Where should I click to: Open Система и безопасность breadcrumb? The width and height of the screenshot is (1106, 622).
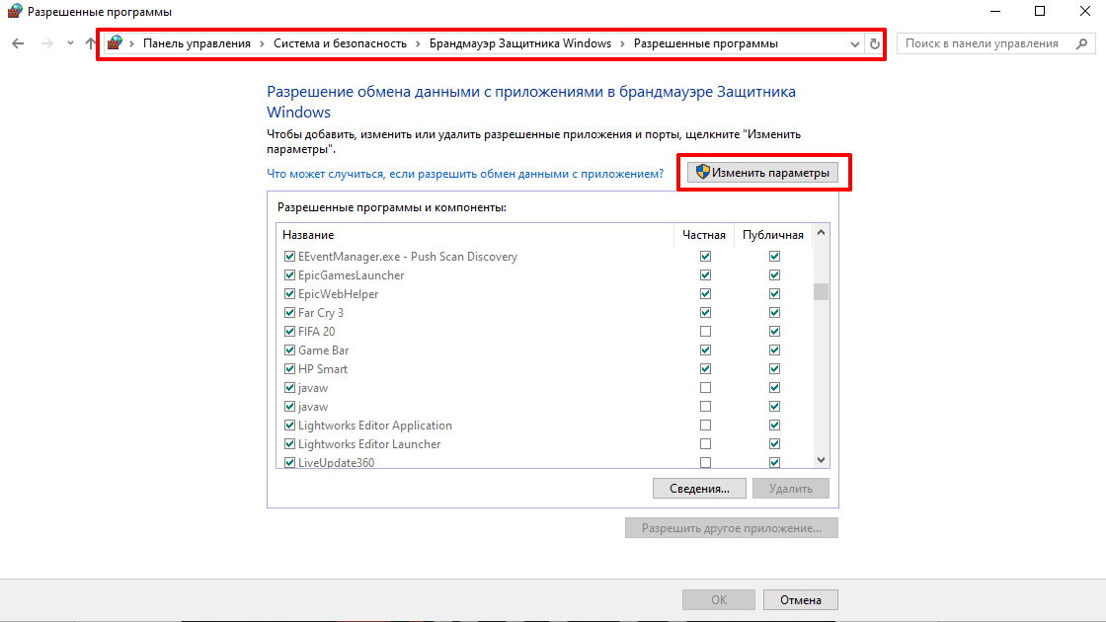pos(340,43)
